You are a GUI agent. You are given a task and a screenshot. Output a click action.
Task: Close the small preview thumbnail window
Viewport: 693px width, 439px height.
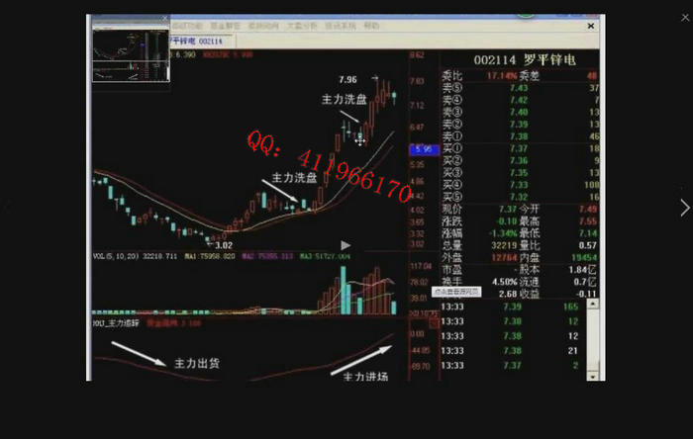[164, 19]
